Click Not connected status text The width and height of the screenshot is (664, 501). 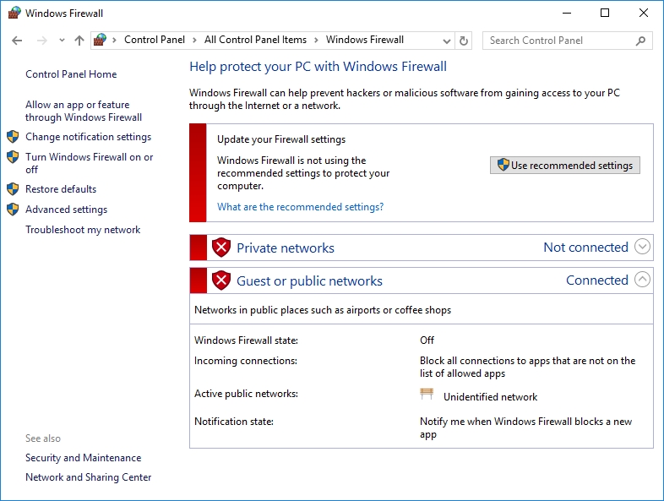585,248
